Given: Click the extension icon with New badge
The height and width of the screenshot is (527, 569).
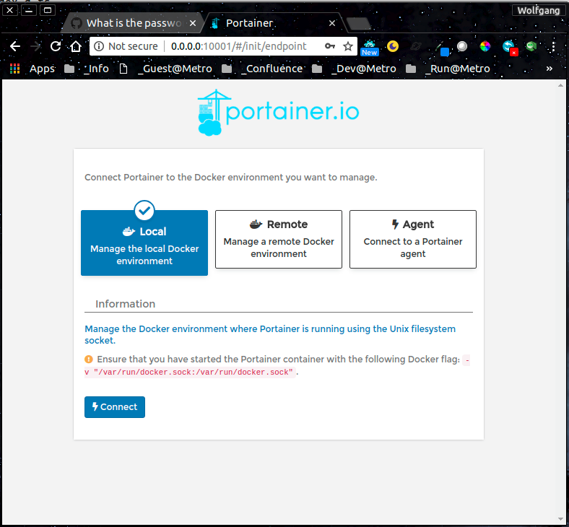Looking at the screenshot, I should [370, 48].
